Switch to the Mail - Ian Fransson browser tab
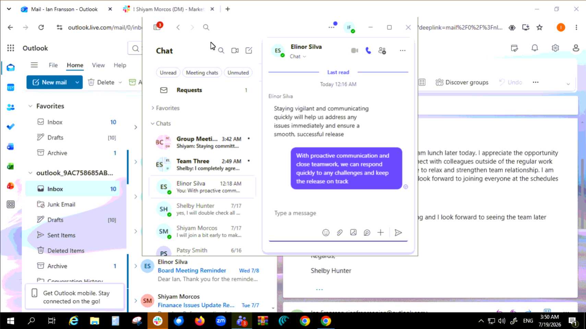Screen dimensions: 586x329 (x=64, y=9)
